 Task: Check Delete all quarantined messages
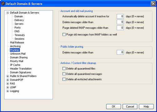64,74
